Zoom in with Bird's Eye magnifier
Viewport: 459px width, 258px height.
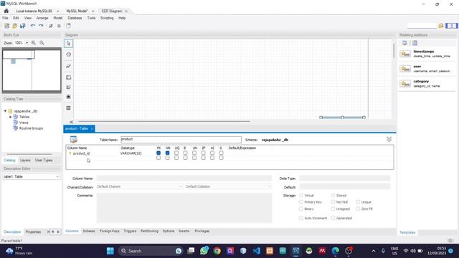(34, 43)
